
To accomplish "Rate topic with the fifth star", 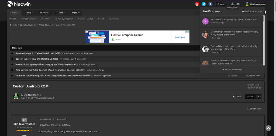I will 260,87.
